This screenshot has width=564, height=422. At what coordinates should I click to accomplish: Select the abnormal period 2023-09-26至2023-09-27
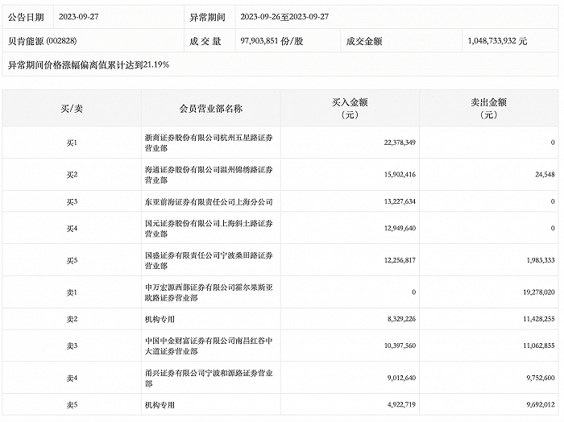pyautogui.click(x=284, y=17)
